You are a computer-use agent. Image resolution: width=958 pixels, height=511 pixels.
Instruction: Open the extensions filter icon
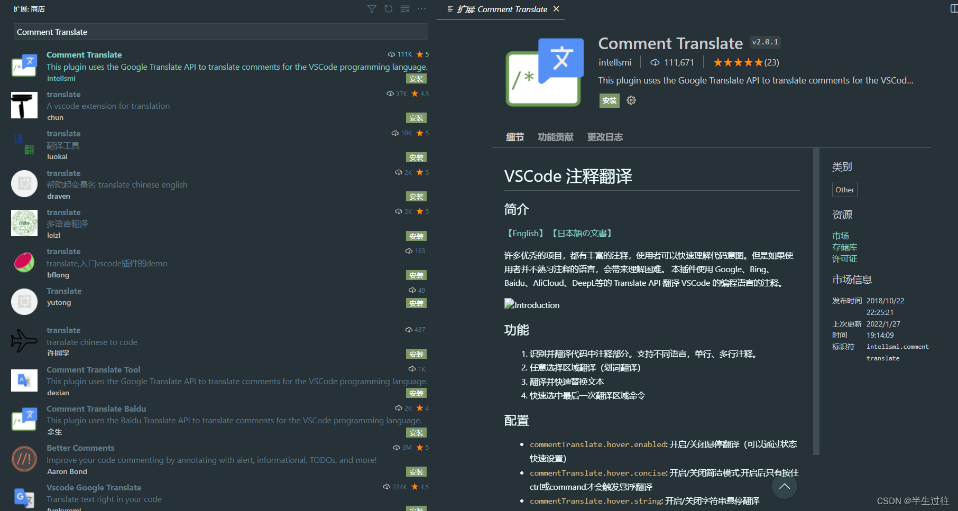point(372,9)
